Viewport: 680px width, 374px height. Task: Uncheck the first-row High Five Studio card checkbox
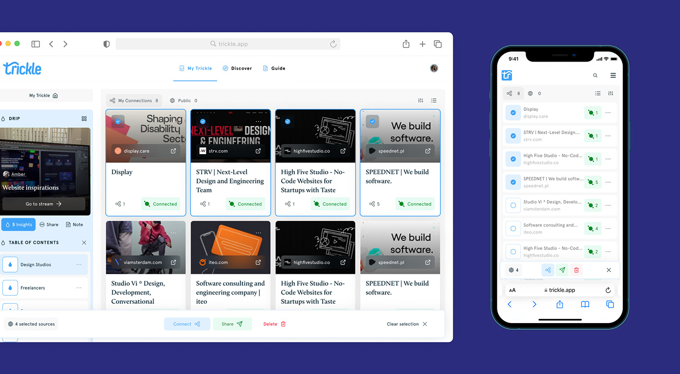coord(288,122)
